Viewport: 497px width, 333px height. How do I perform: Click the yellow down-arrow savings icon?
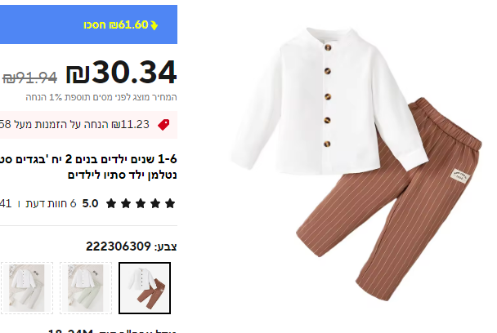154,25
